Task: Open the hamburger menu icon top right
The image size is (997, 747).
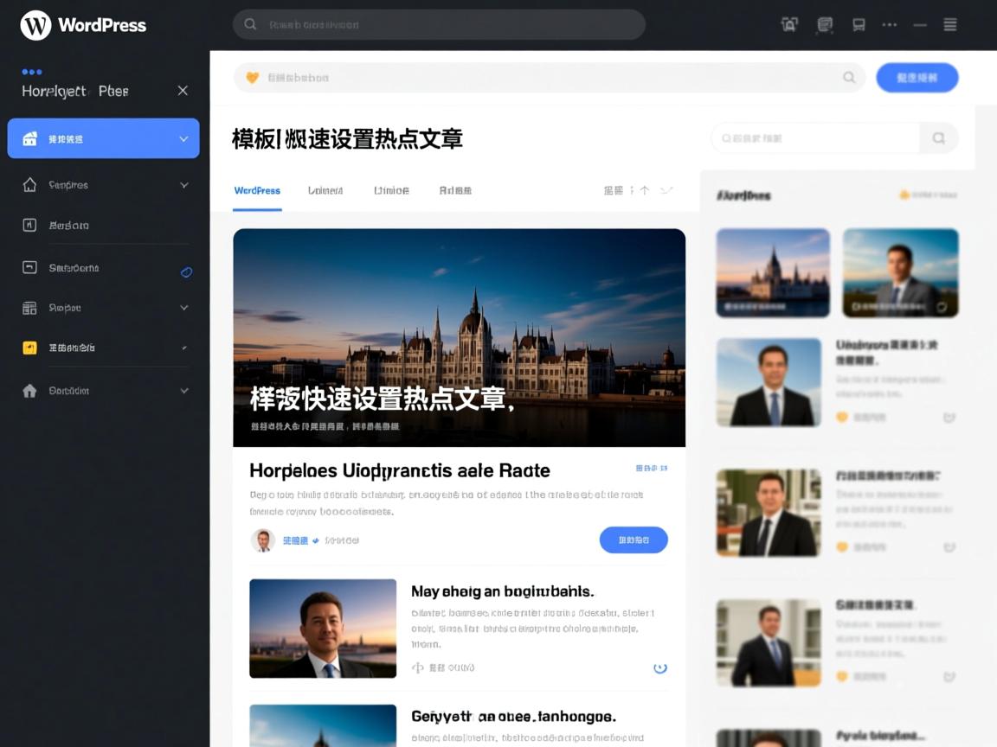Action: click(x=949, y=25)
